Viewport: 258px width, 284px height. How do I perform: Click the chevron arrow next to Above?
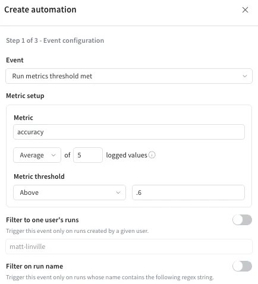[118, 193]
